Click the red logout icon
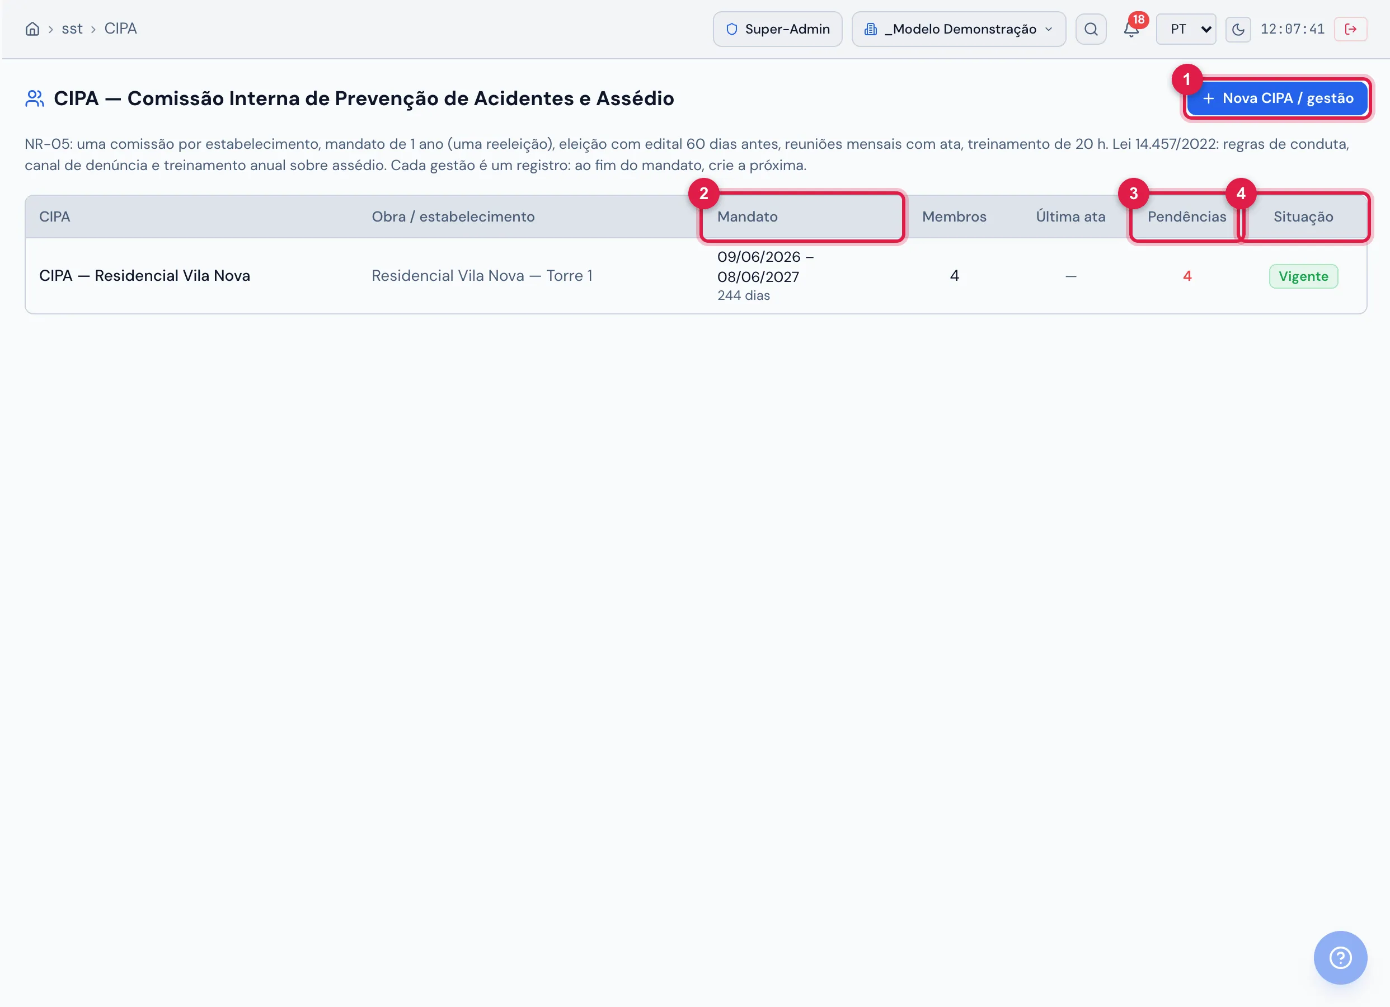Screen dimensions: 1390x1007 [x=1350, y=29]
